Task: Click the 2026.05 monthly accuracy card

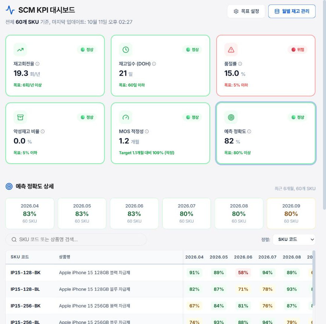Action: point(82,214)
